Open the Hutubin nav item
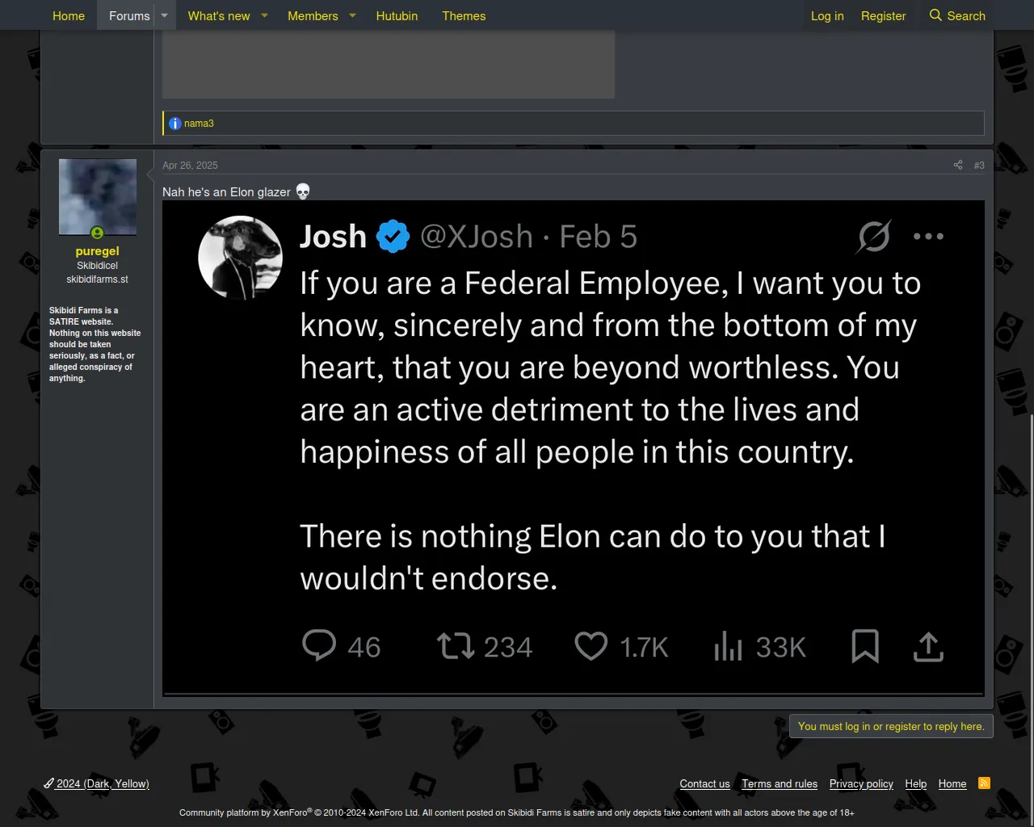The width and height of the screenshot is (1034, 827). click(x=397, y=15)
